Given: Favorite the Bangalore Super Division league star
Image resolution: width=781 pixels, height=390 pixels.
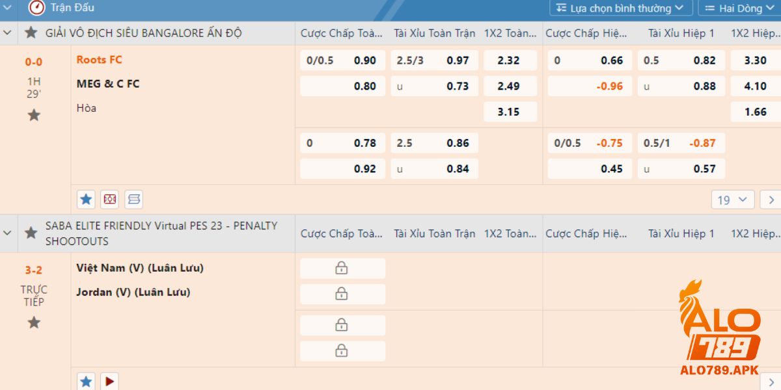Looking at the screenshot, I should [x=31, y=32].
